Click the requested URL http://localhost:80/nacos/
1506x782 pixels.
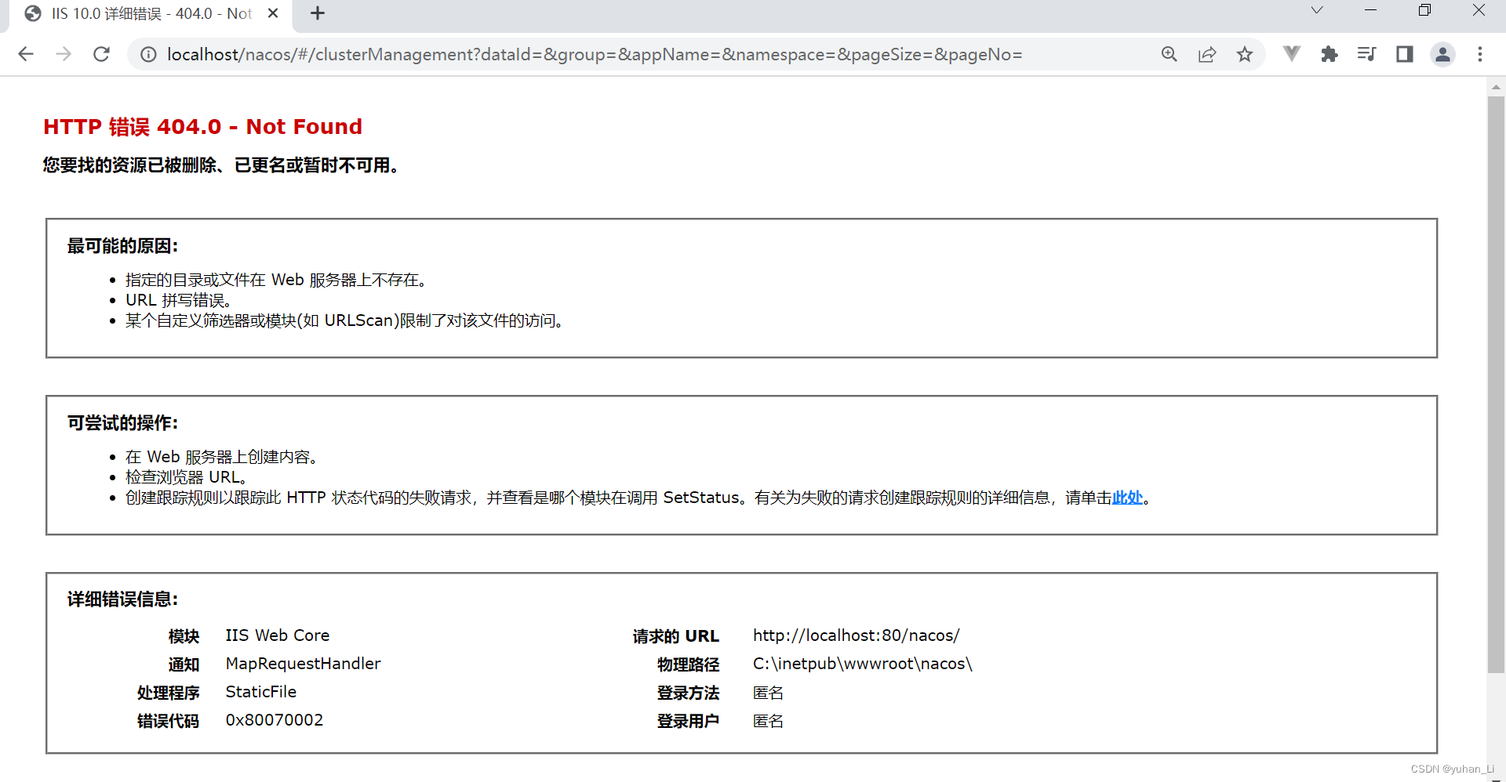[x=857, y=635]
